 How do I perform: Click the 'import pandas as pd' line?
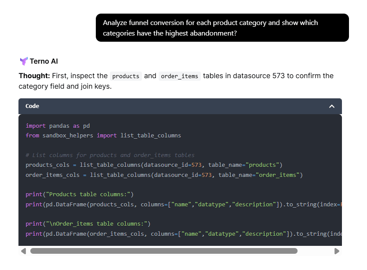pyautogui.click(x=58, y=126)
